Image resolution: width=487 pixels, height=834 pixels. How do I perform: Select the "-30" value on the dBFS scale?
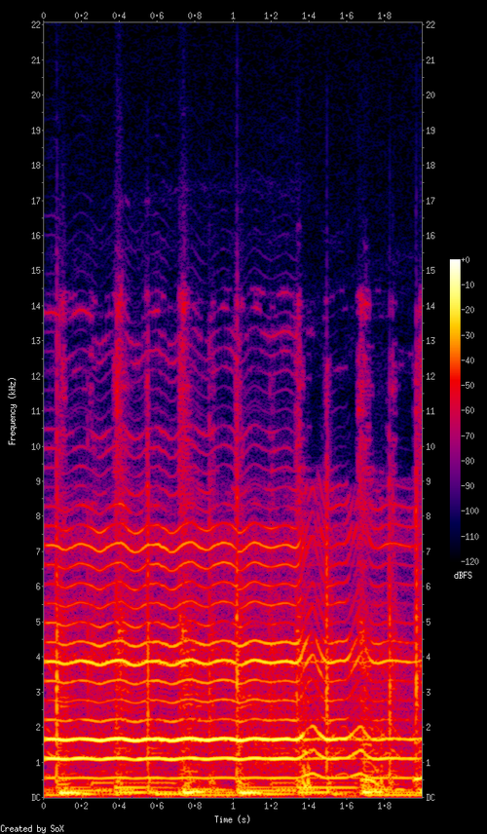tap(468, 335)
